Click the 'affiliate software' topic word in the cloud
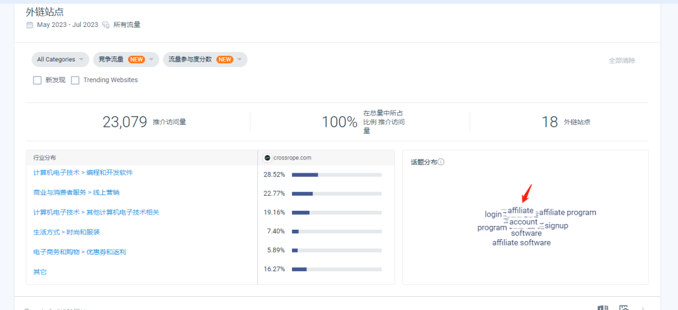This screenshot has width=678, height=310. tap(521, 243)
